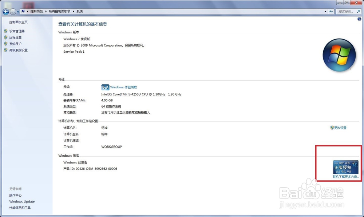
Task: Click the 64 位操作系统 system type value
Action: (x=111, y=107)
